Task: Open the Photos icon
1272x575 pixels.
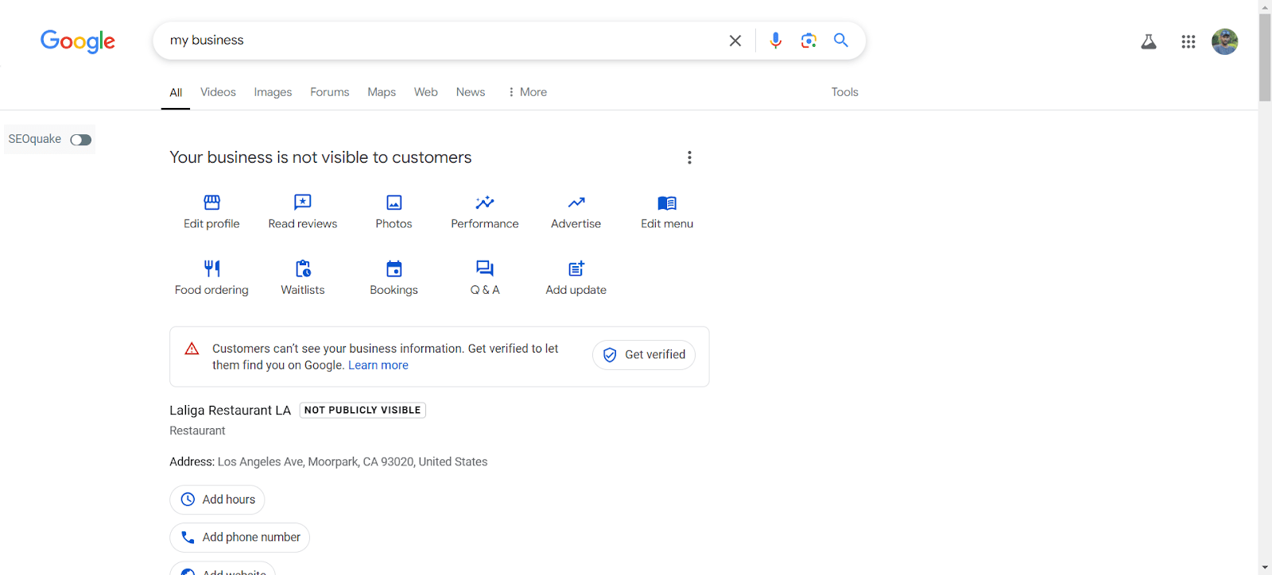Action: tap(394, 203)
